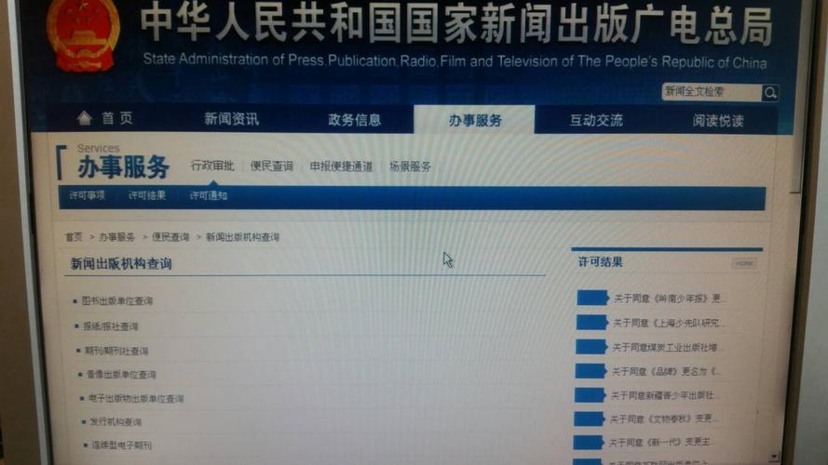Open the 政务信息 navigation tab
828x465 pixels.
pos(354,120)
